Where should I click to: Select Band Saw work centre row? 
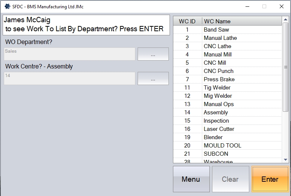point(216,30)
